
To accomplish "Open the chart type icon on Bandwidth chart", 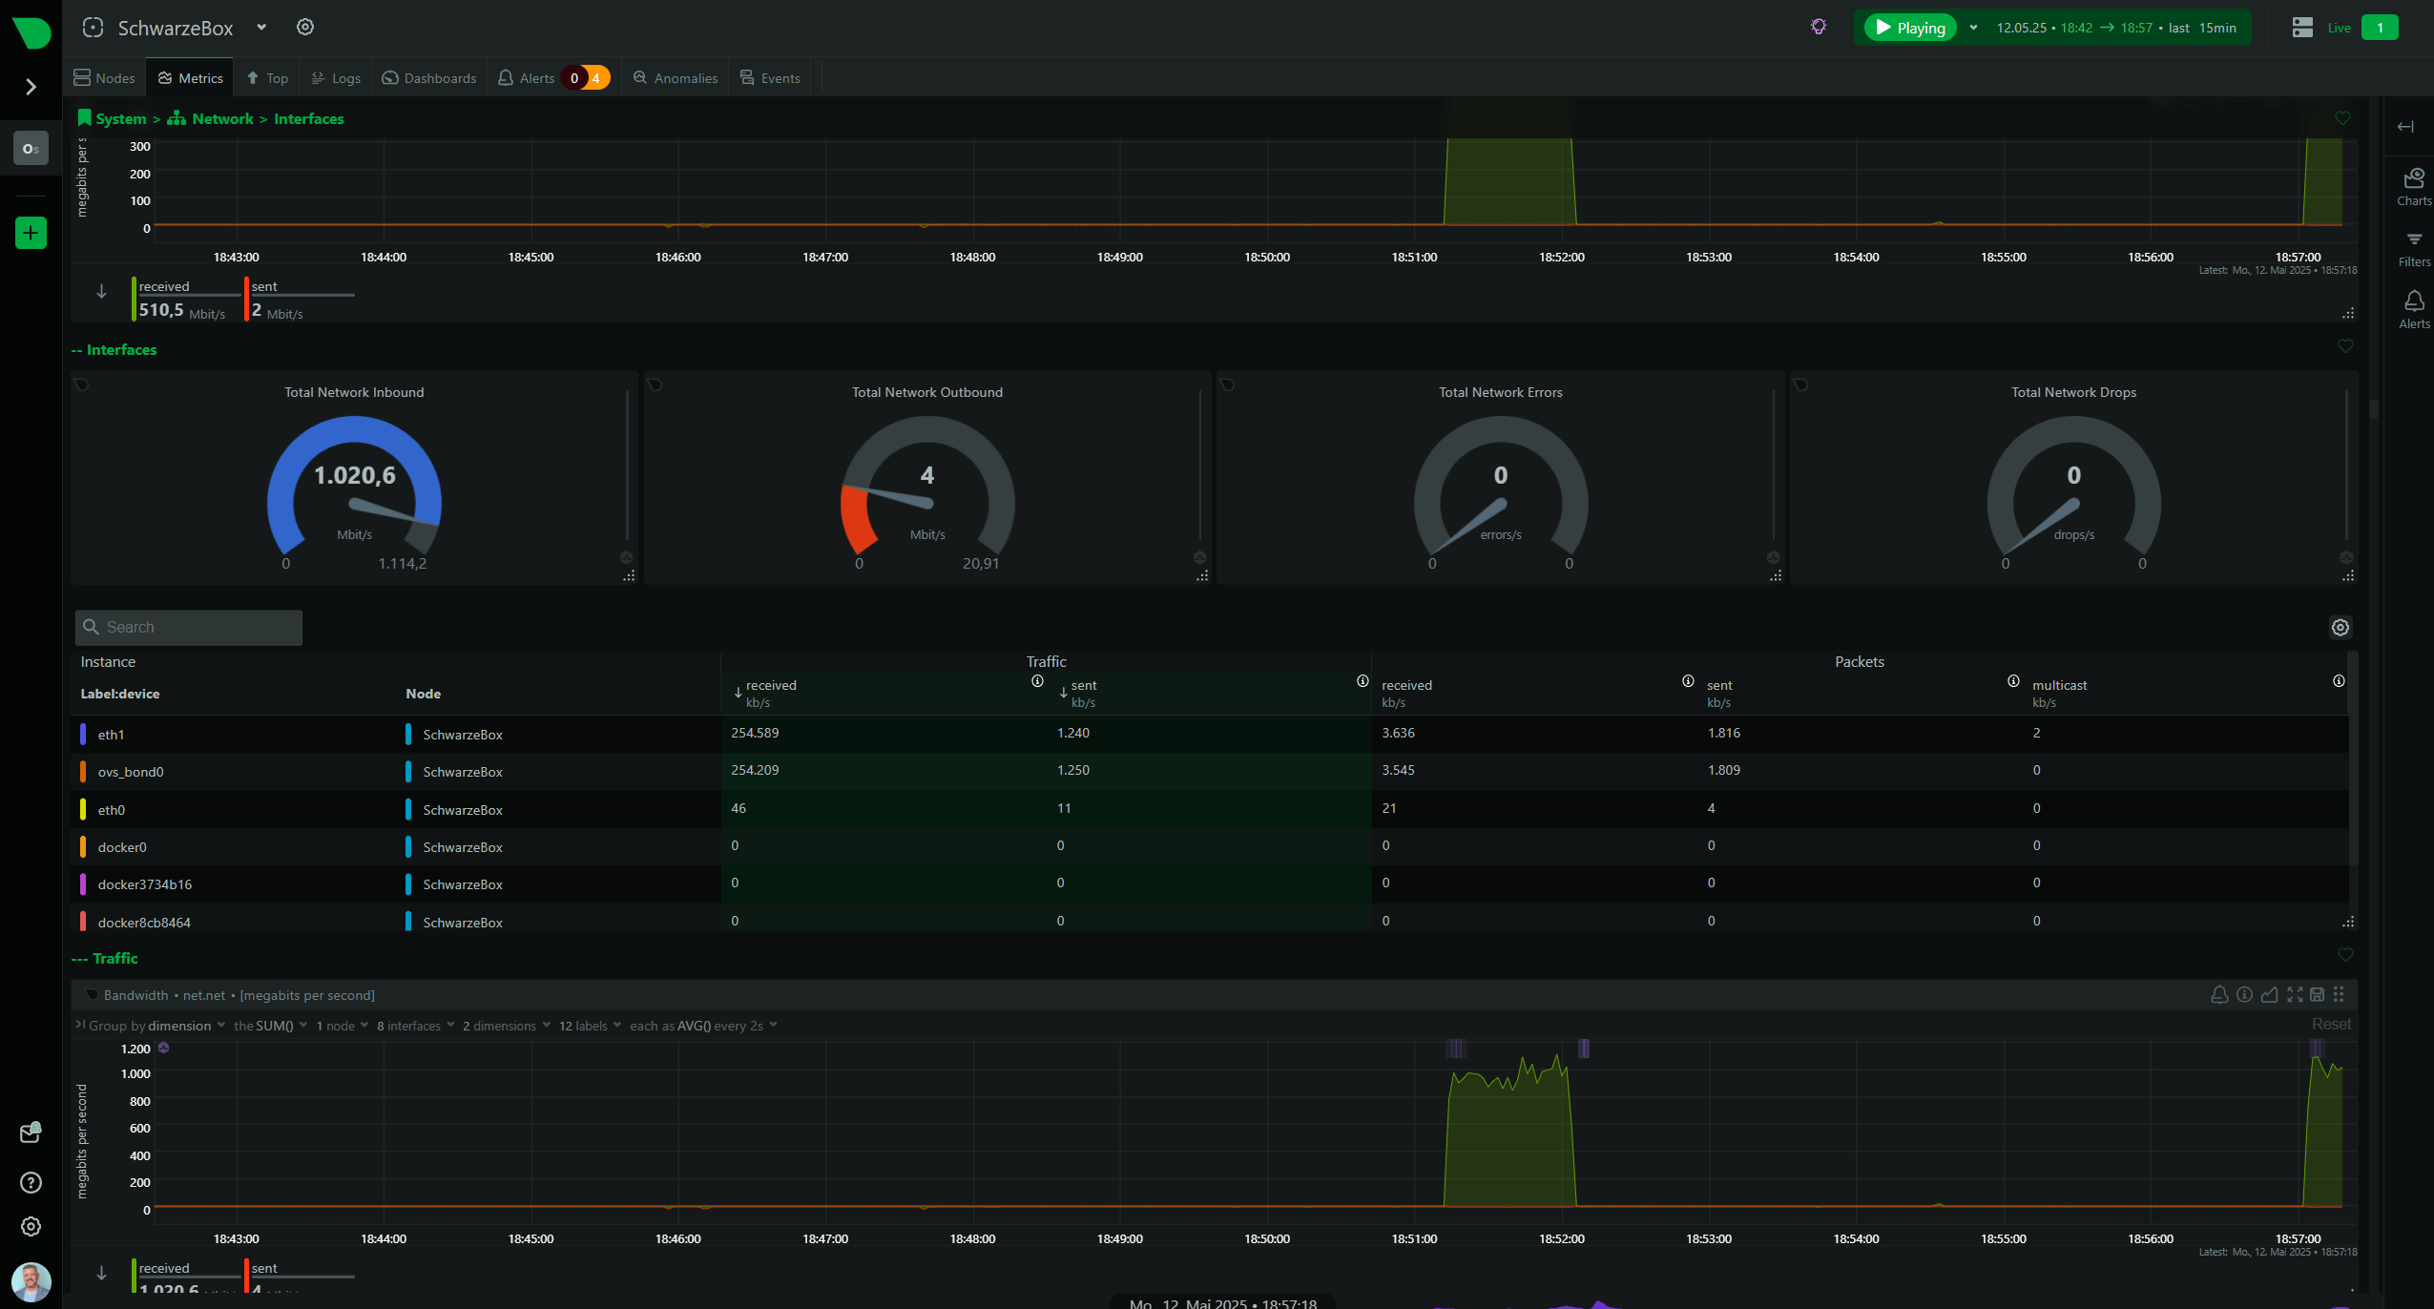I will (2270, 995).
